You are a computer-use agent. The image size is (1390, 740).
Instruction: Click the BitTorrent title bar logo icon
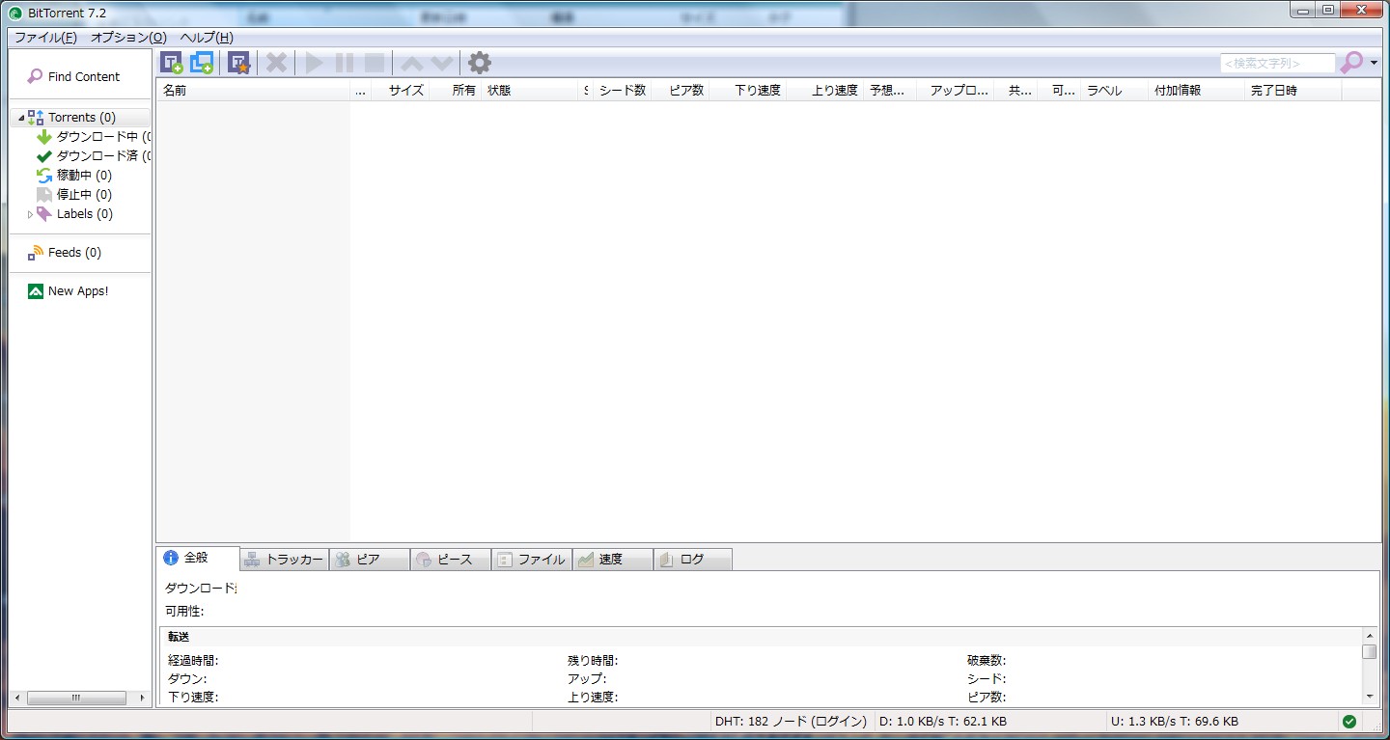(15, 13)
